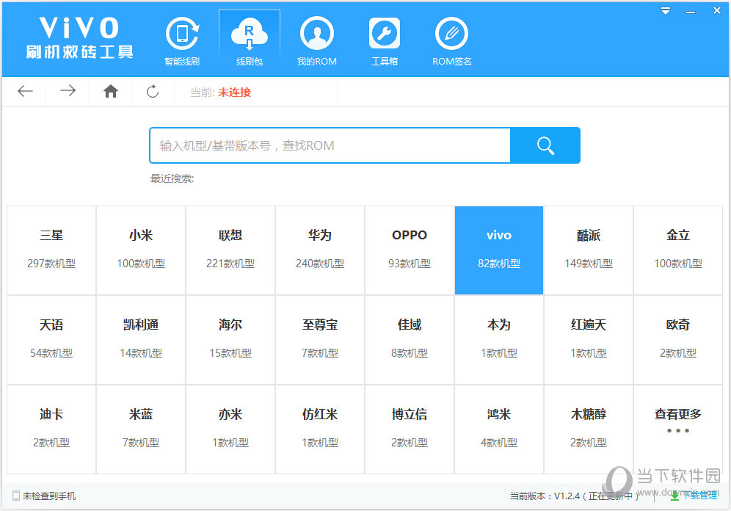Pick the 迪卡 brand tile
Screen dimensions: 731x511
(51, 430)
